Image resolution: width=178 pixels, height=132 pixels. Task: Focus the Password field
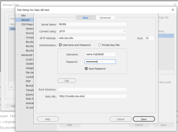(100, 62)
